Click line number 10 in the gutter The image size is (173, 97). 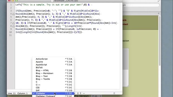(x=10, y=32)
